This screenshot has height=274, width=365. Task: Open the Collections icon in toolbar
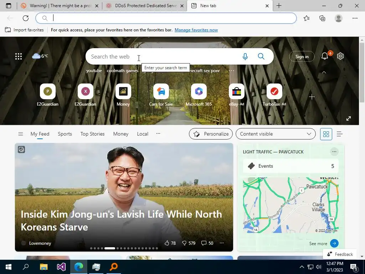coord(322,18)
